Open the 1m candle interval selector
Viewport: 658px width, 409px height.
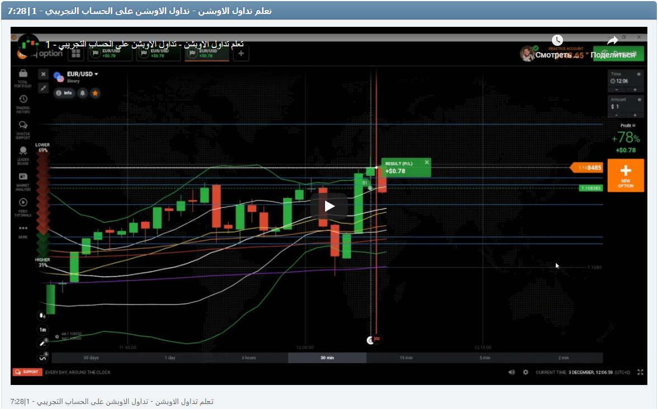43,330
